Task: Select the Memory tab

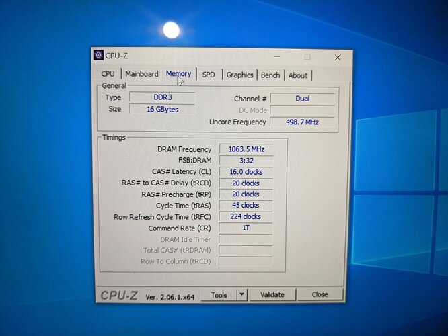Action: coord(178,74)
